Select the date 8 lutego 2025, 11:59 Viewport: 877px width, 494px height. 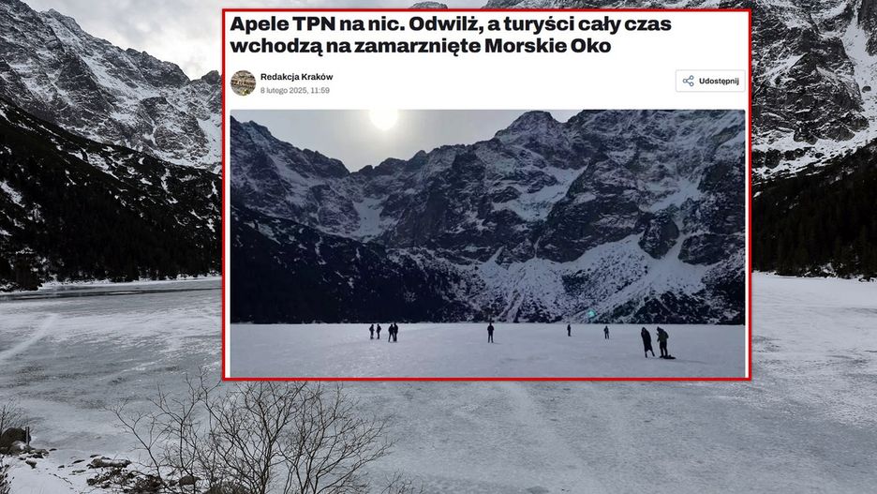295,90
